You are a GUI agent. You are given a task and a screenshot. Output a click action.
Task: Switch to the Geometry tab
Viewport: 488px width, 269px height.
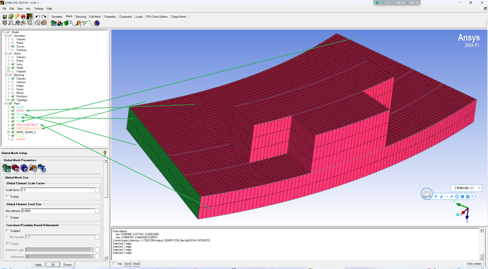tap(57, 17)
